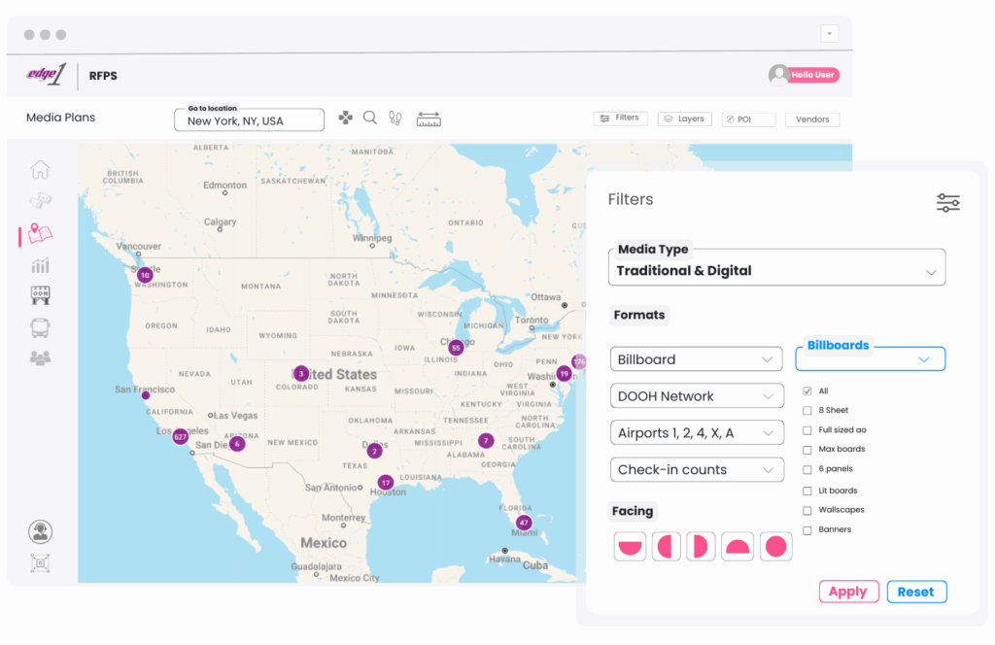Open the bar chart analytics sidebar icon
Screen dimensions: 995x645
tap(40, 265)
